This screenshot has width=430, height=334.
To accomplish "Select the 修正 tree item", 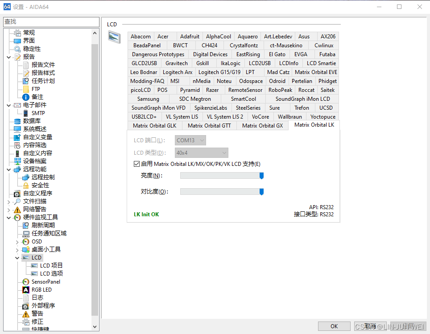I will pos(37,322).
